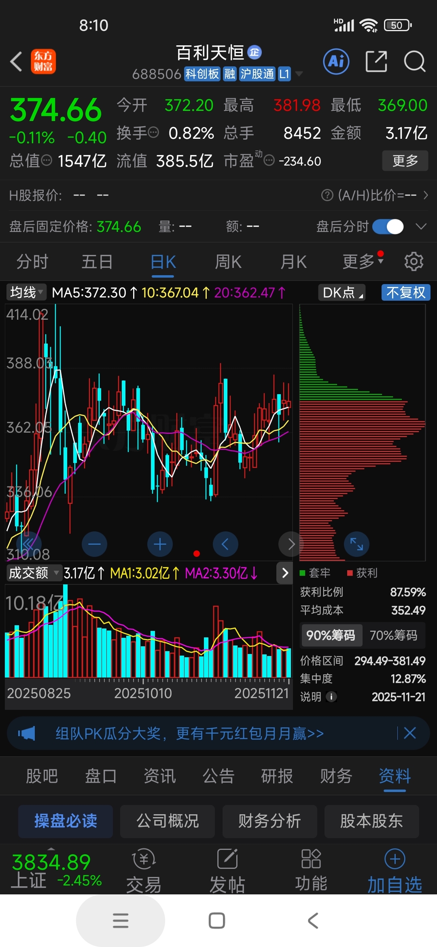This screenshot has width=437, height=947.
Task: Open the 股吧 tab
Action: point(42,776)
